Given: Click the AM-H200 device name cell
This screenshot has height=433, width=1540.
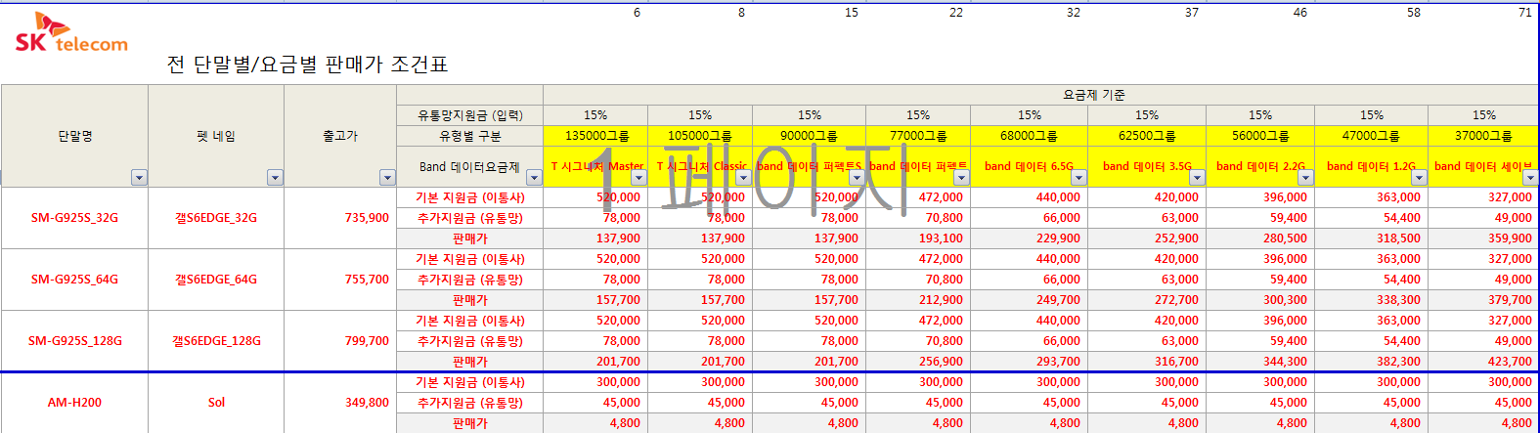Looking at the screenshot, I should pyautogui.click(x=74, y=403).
